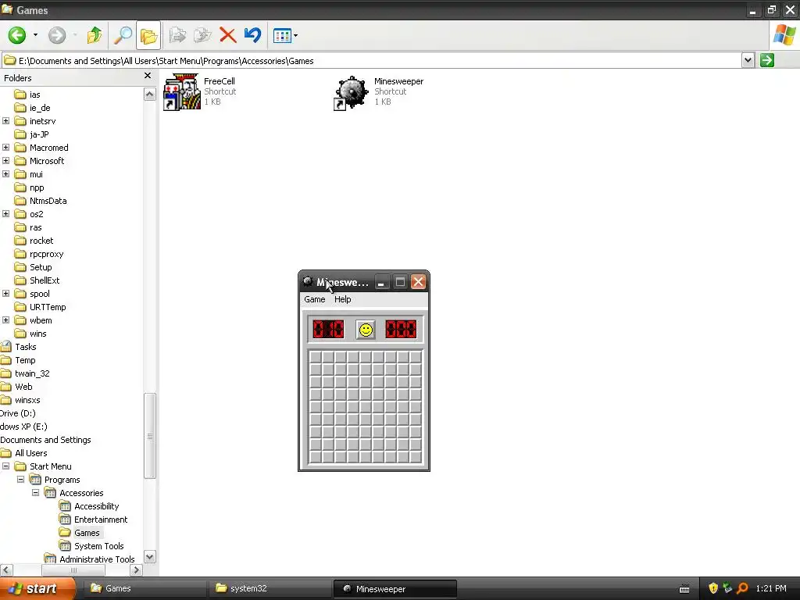Click the address bar path field
The image size is (800, 600).
[371, 61]
